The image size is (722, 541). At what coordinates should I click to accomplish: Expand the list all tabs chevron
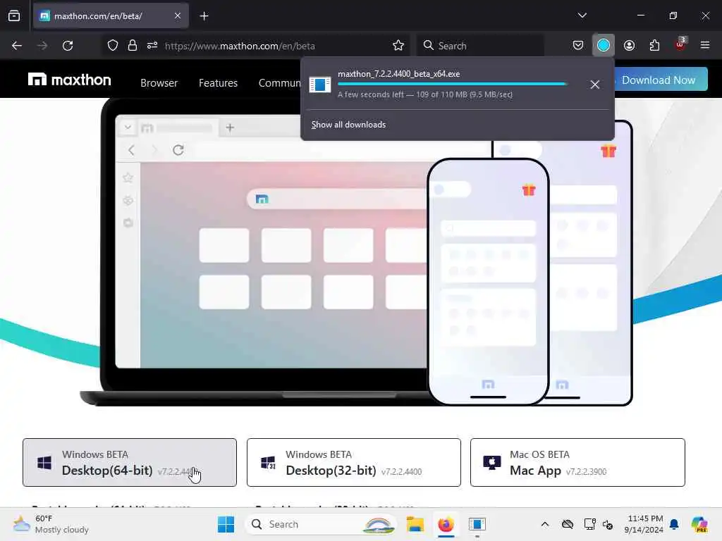[x=582, y=15]
